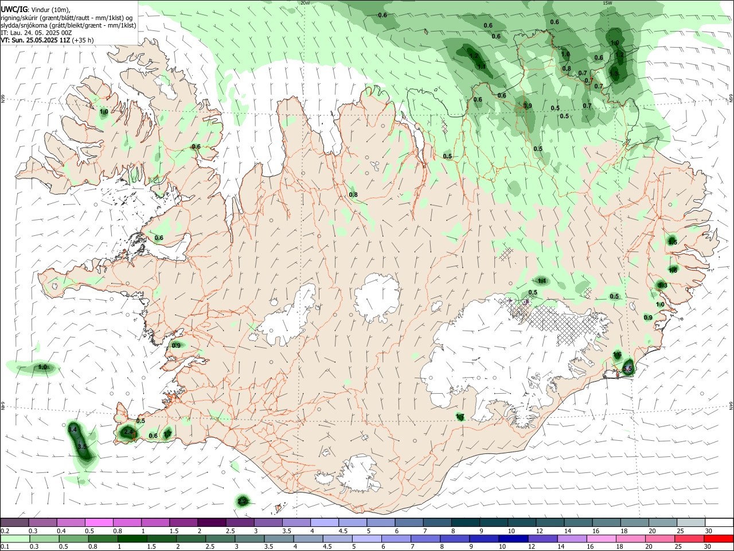Pick the dull mauve 0.2 swatch, upper scale
Screen dimensions: 734x551
click(x=14, y=522)
